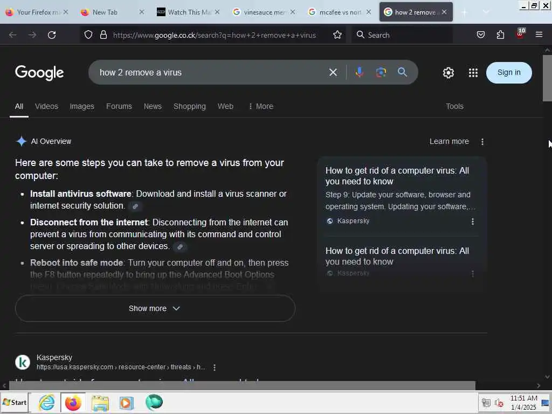The height and width of the screenshot is (414, 552).
Task: Click source link chip after Disconnect from internet
Action: (180, 247)
